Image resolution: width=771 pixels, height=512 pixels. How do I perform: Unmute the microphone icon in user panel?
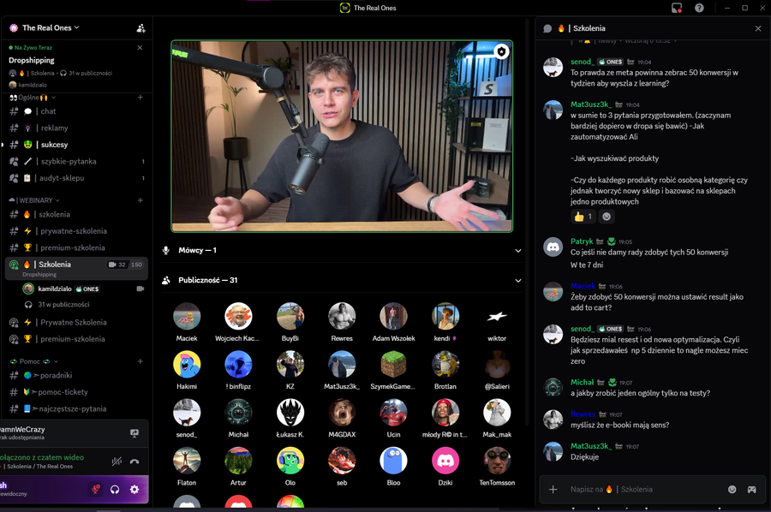94,490
